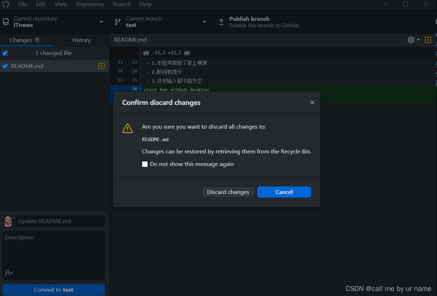Click diff line '- 2.断网有提示'
The height and width of the screenshot is (296, 437).
pos(164,72)
